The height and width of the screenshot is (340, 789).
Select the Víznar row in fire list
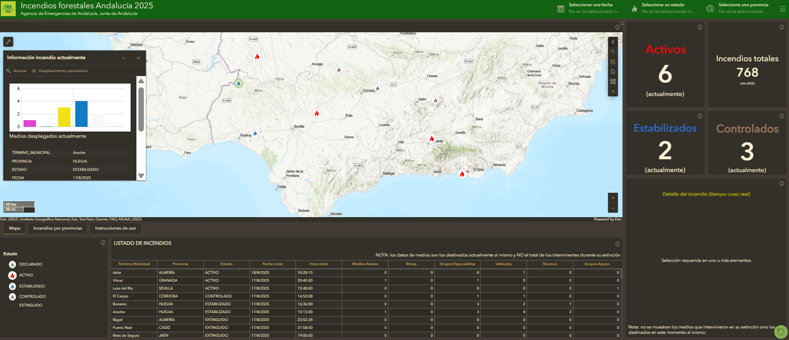(366, 280)
